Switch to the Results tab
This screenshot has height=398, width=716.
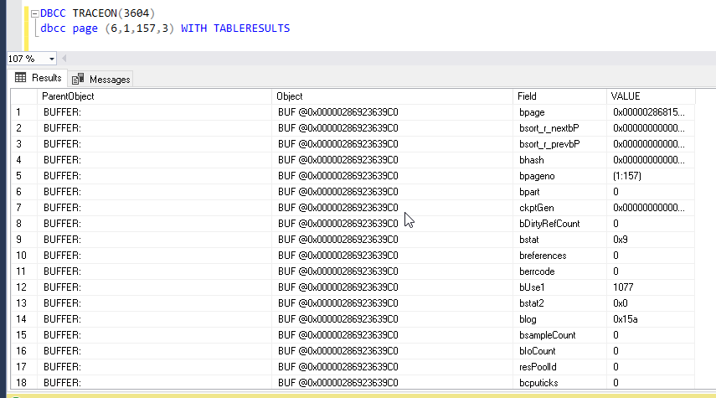tap(39, 78)
